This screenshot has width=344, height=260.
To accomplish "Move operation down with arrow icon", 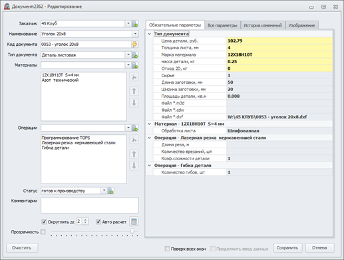I will (x=134, y=166).
